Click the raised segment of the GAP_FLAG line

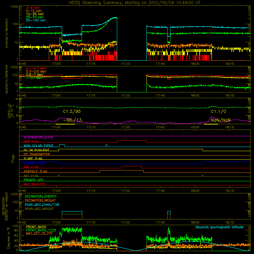click(132, 141)
